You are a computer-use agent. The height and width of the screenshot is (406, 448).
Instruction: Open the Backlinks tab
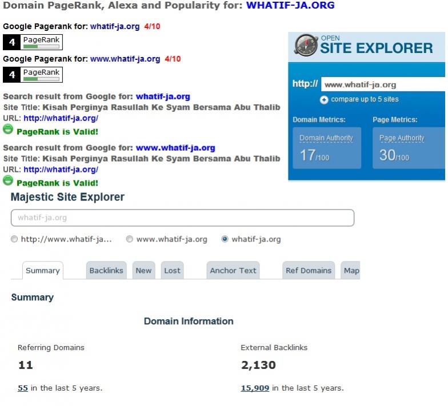106,271
